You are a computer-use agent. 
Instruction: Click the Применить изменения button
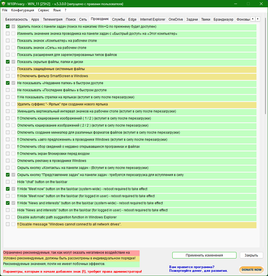[204, 255]
